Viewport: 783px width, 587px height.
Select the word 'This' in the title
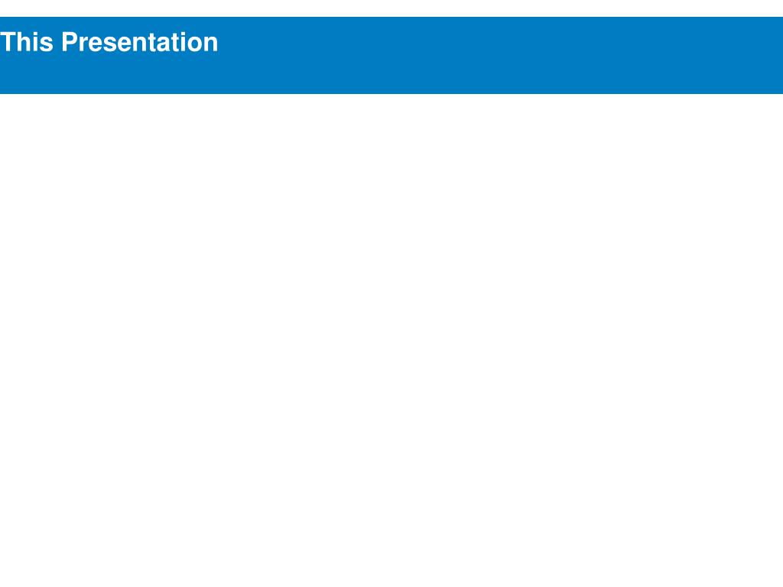click(x=27, y=42)
